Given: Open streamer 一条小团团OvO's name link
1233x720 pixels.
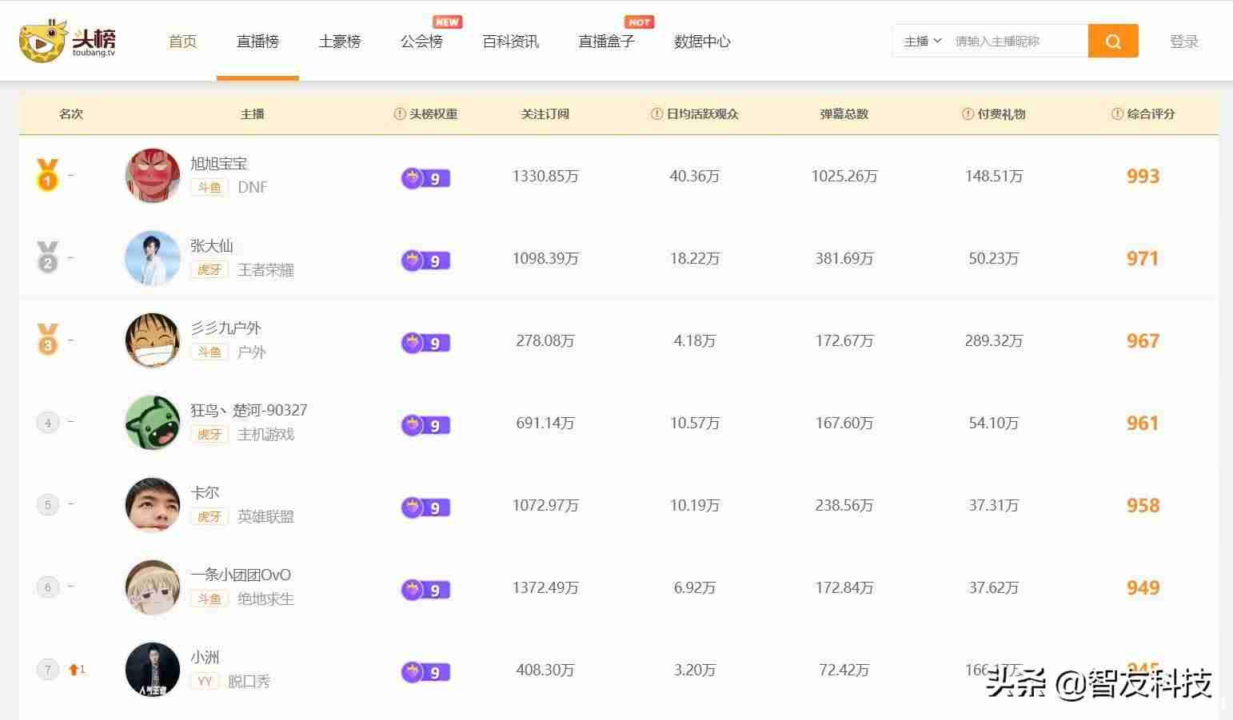Looking at the screenshot, I should (241, 575).
